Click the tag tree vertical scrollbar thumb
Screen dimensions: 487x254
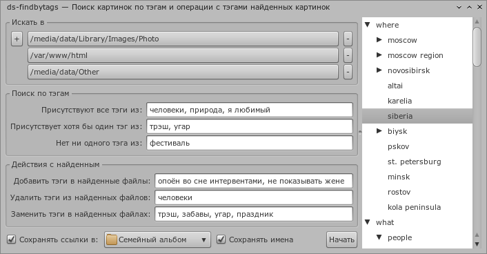point(477,47)
